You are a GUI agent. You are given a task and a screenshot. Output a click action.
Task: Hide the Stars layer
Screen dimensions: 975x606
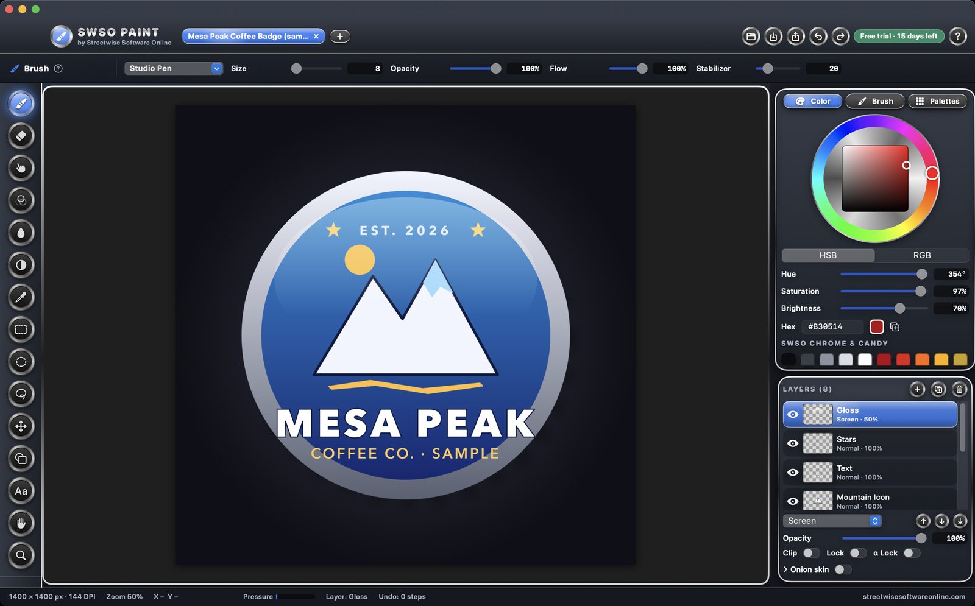792,443
